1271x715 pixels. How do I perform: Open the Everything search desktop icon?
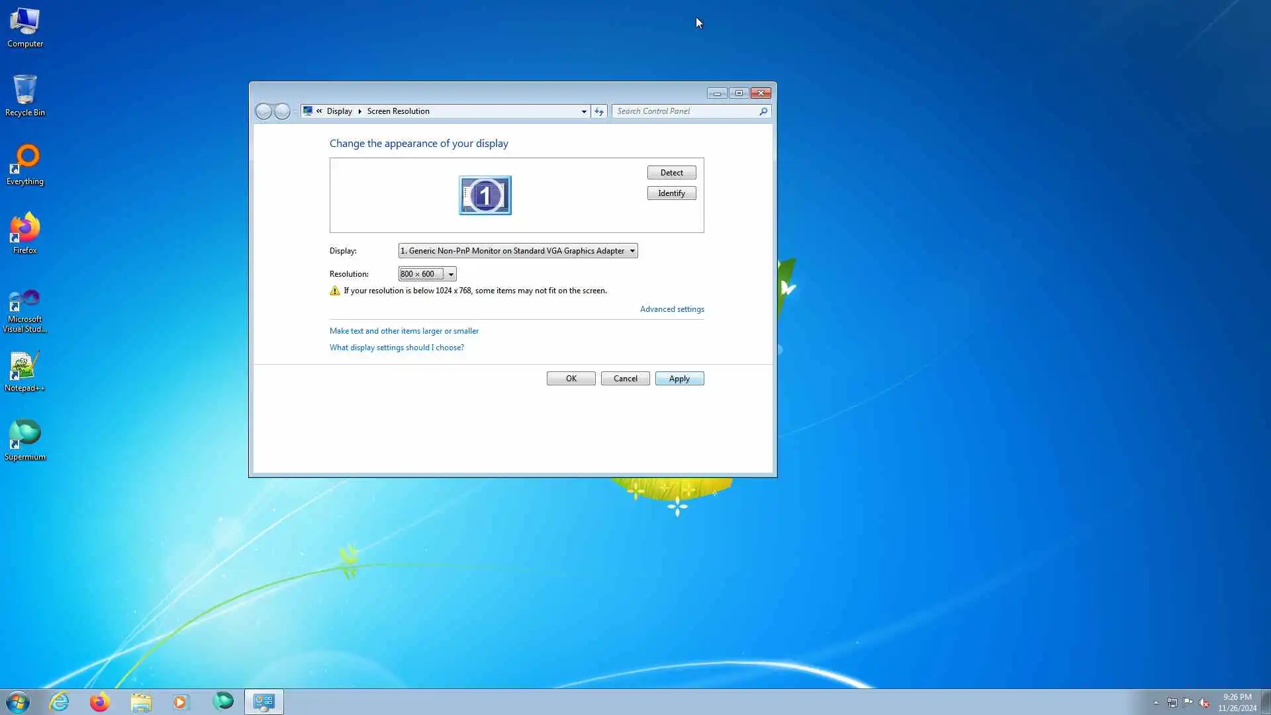25,164
